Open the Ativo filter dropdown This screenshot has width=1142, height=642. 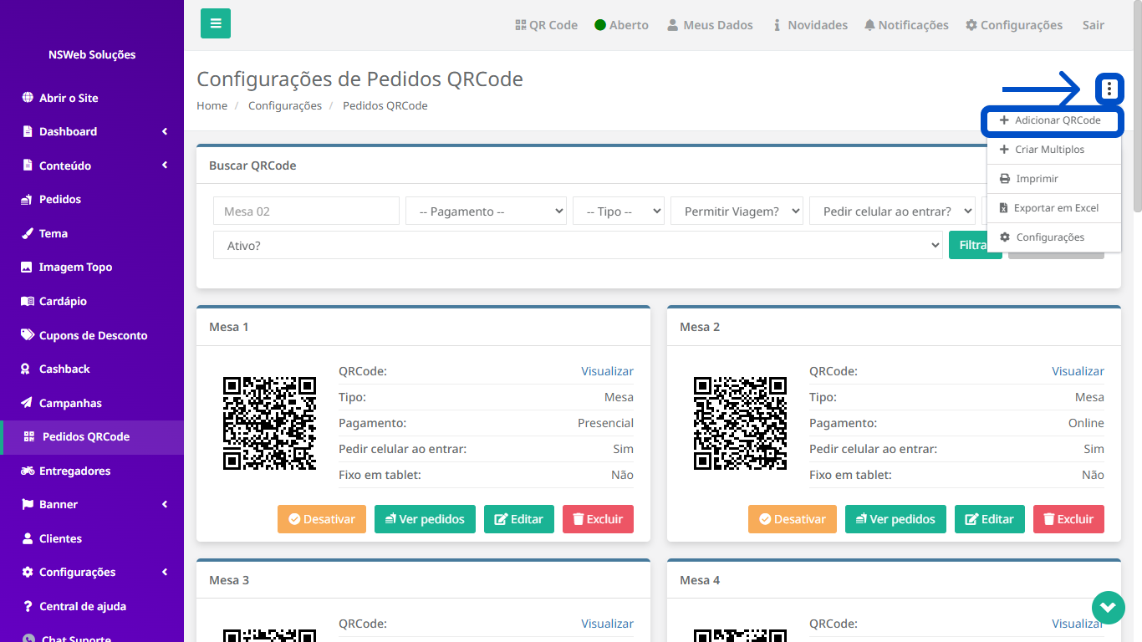tap(578, 246)
